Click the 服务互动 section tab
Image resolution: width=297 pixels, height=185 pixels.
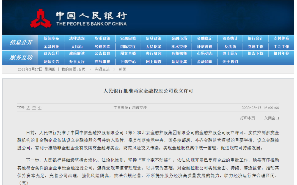[21, 57]
